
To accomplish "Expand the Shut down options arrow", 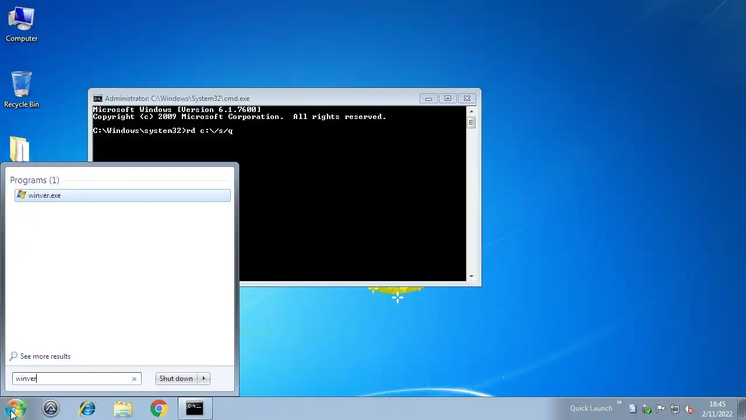I will coord(204,379).
